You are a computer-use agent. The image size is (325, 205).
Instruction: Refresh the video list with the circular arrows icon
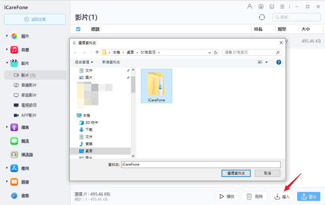coord(262,17)
